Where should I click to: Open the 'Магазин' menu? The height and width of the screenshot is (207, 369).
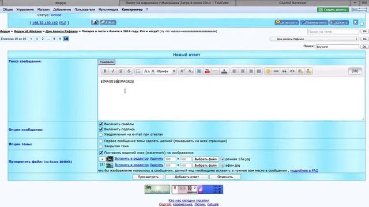(x=44, y=10)
